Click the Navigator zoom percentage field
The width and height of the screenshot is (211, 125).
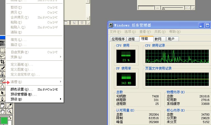[146, 8]
